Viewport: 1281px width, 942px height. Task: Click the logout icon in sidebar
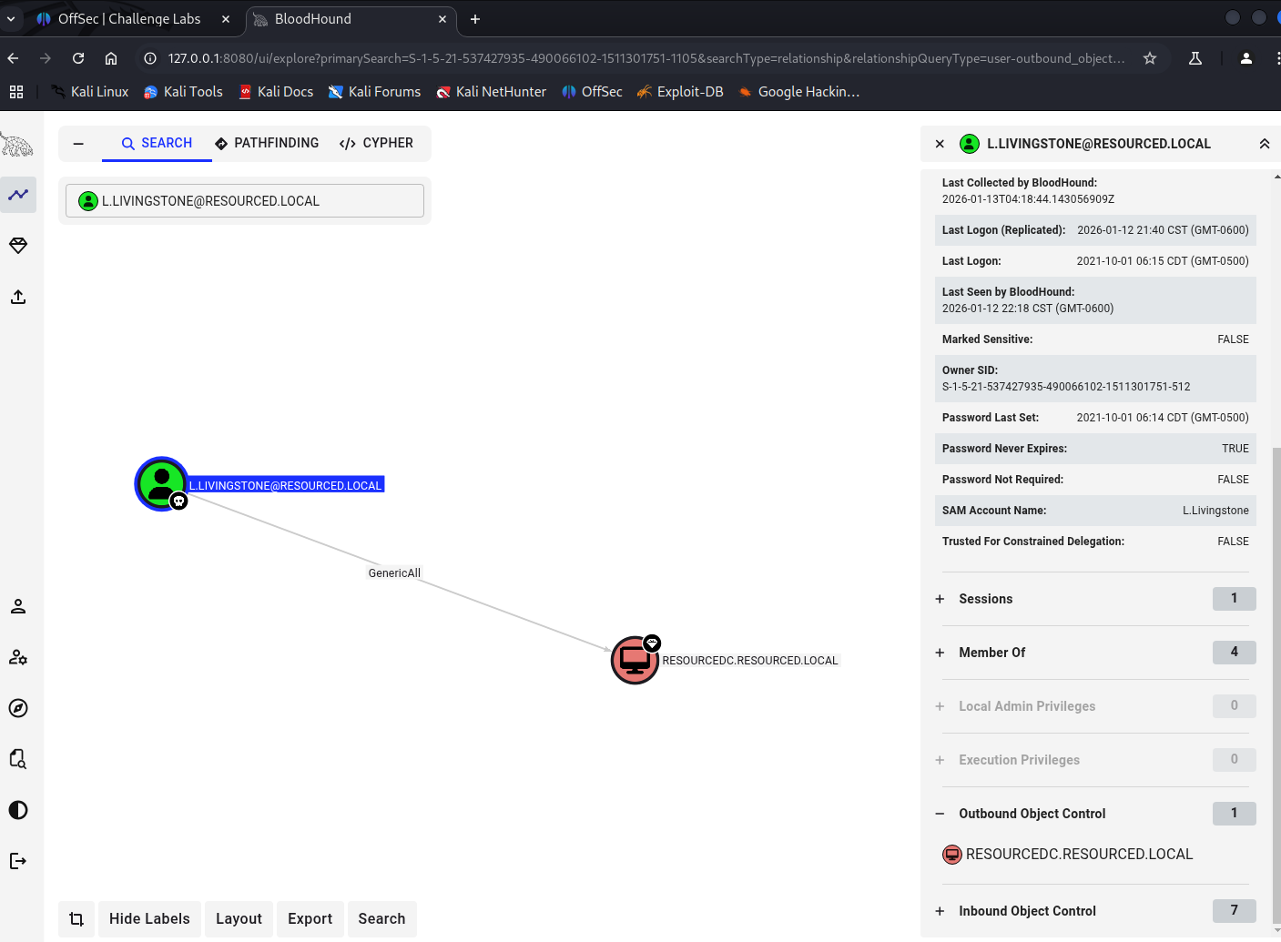pos(18,861)
